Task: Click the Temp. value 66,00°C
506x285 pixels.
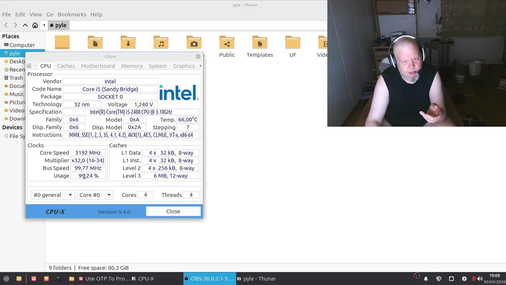Action: (188, 120)
